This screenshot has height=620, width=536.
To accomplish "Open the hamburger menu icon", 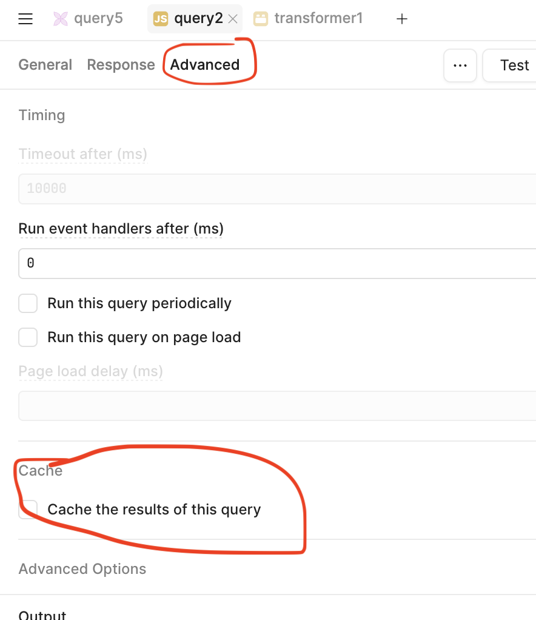I will pos(25,19).
